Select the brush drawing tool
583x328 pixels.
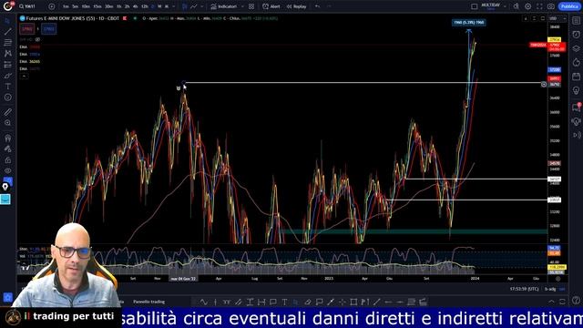8,76
